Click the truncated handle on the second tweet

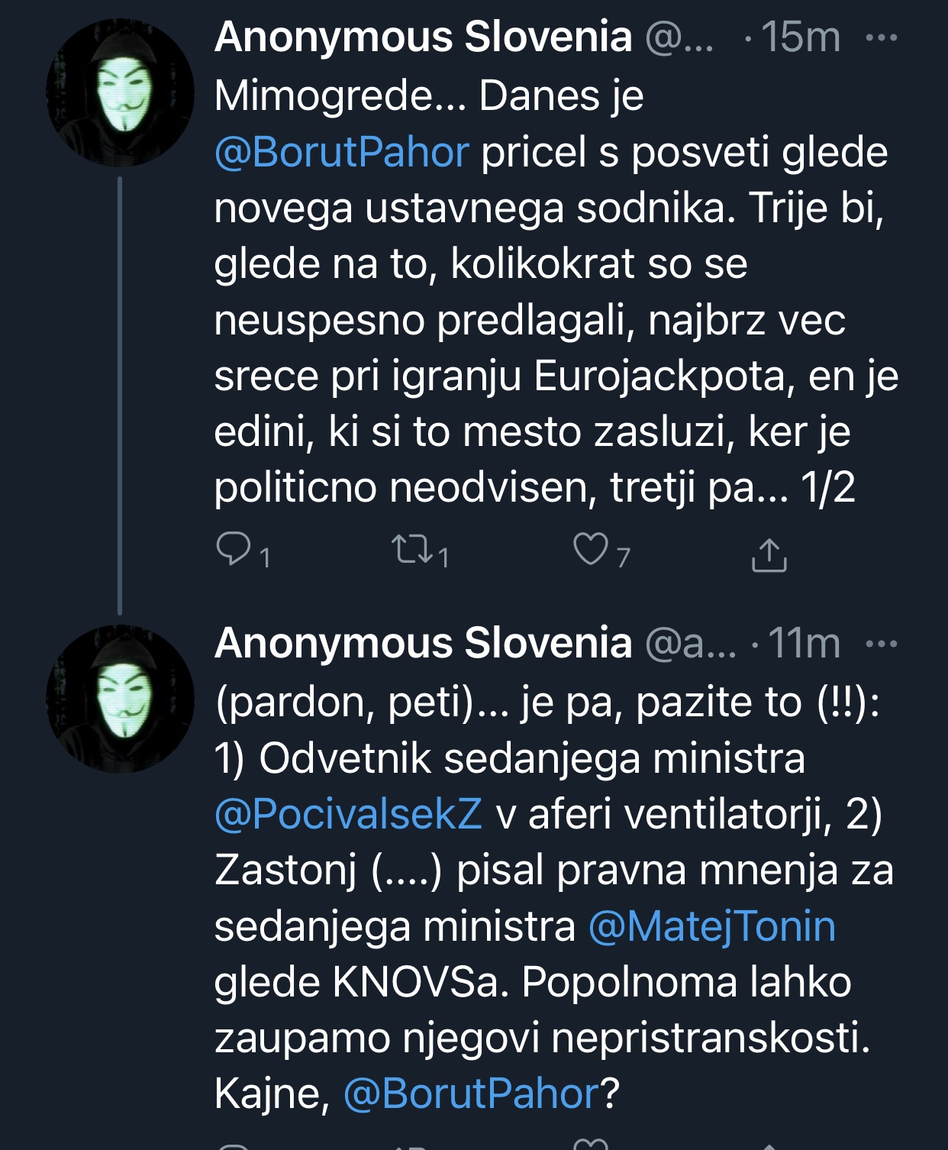[x=691, y=644]
